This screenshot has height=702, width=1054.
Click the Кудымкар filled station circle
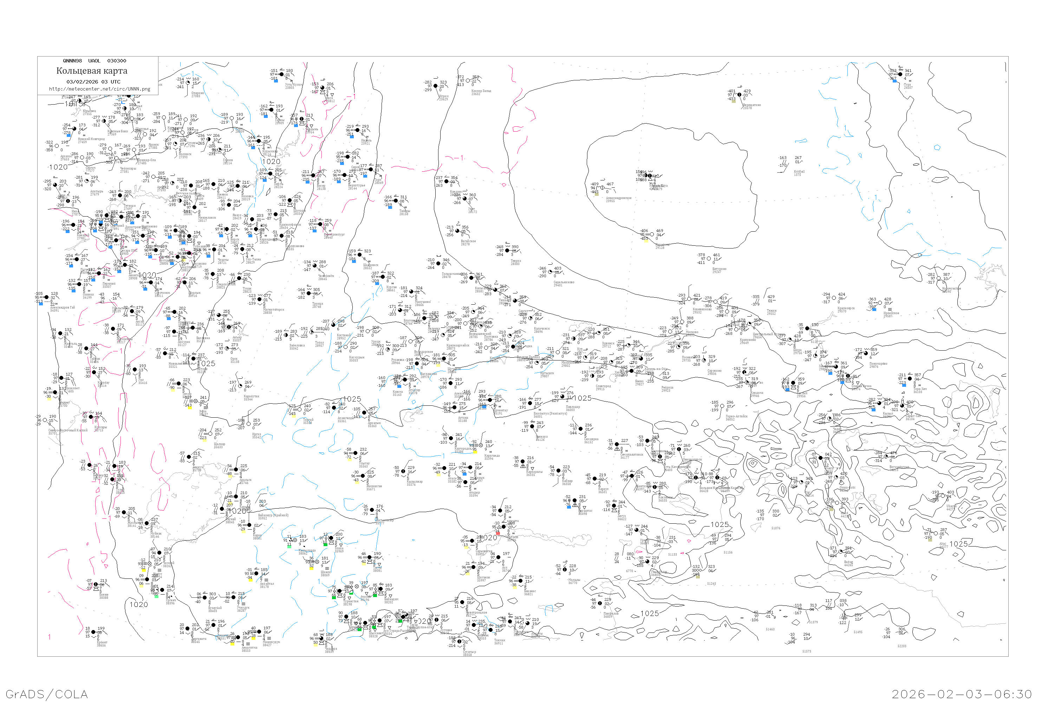[259, 141]
